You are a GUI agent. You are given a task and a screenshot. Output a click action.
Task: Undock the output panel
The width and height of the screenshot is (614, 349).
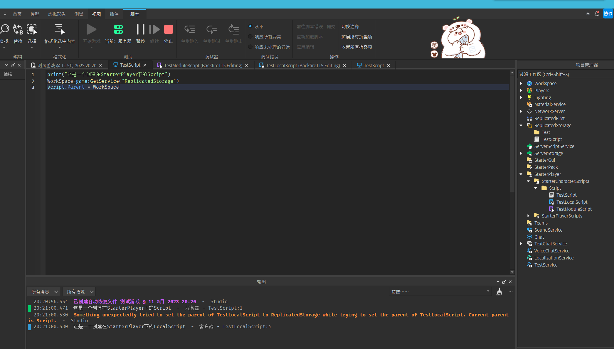pos(504,282)
